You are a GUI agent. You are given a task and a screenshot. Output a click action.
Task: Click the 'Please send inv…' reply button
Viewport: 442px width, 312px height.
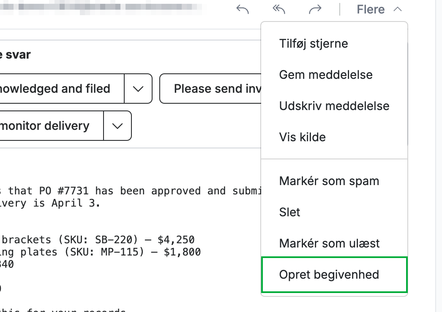[x=210, y=89]
